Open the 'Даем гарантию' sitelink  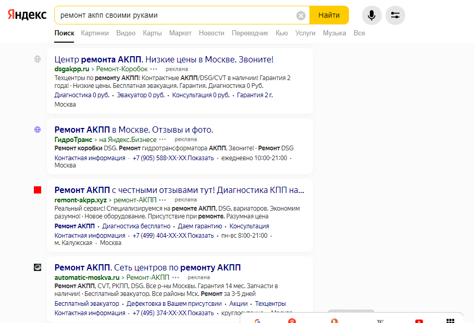tap(200, 226)
